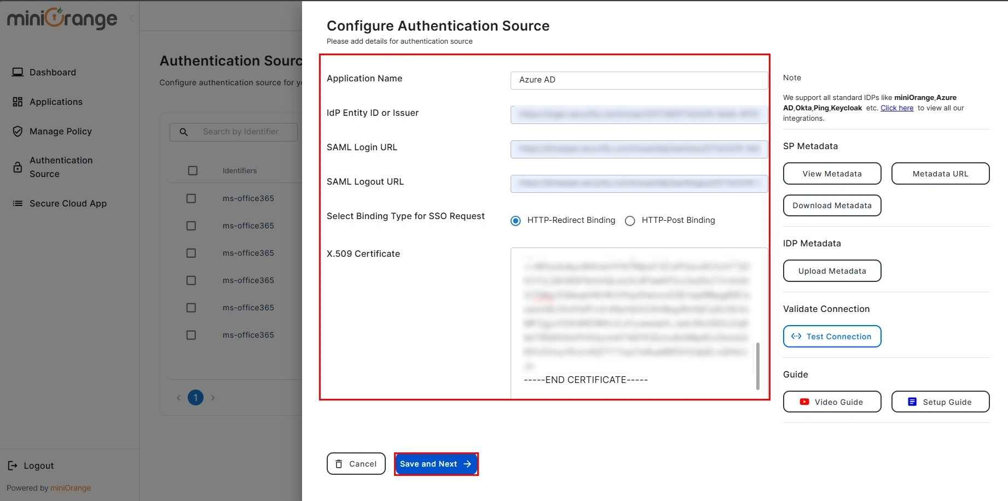Screen dimensions: 1008x501
Task: Click the Identifiers column header
Action: (240, 170)
